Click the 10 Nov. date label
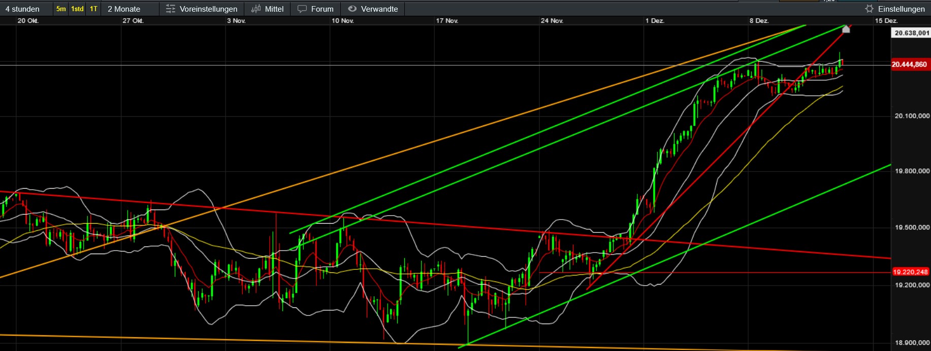 coord(342,21)
